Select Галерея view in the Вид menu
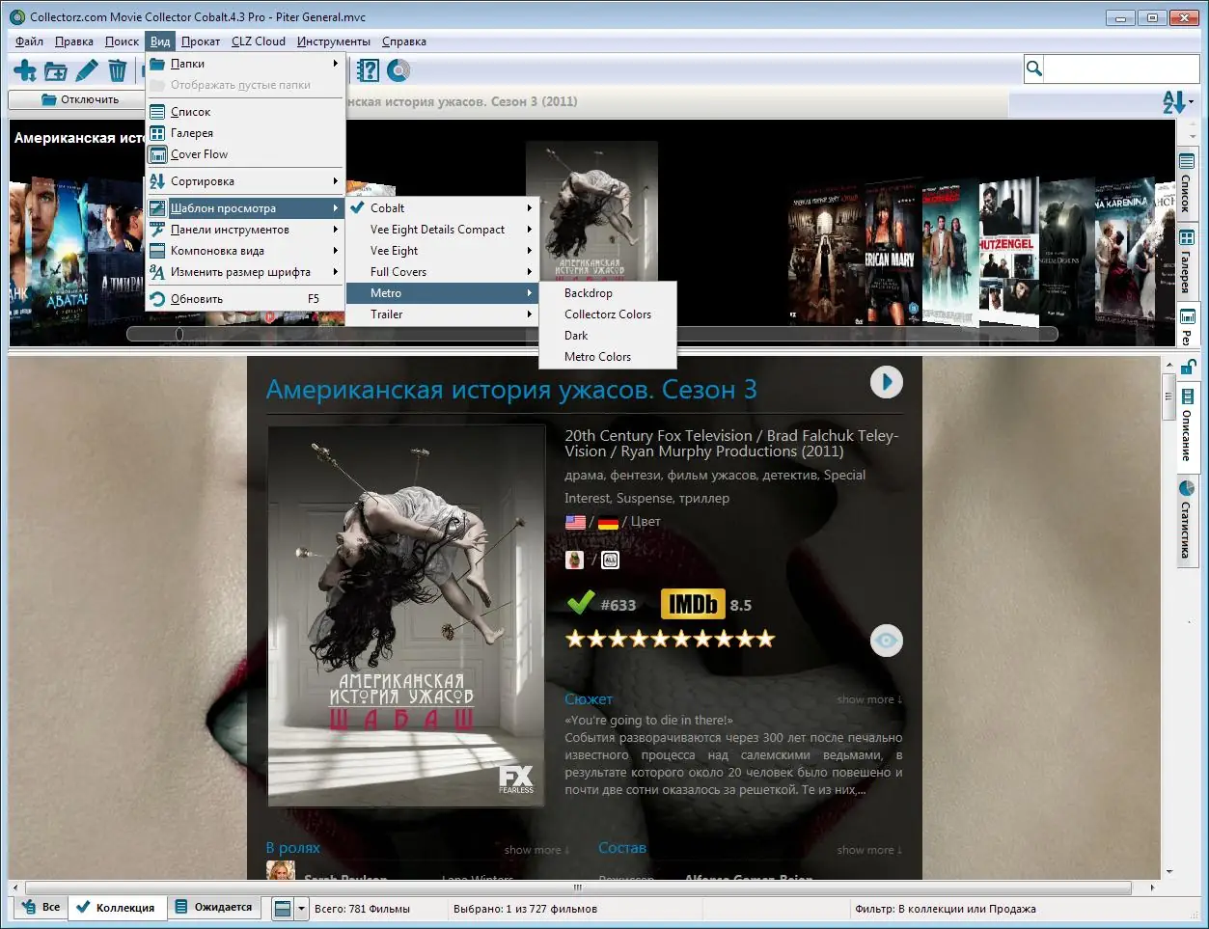Screen dimensions: 1209x929 [245, 133]
